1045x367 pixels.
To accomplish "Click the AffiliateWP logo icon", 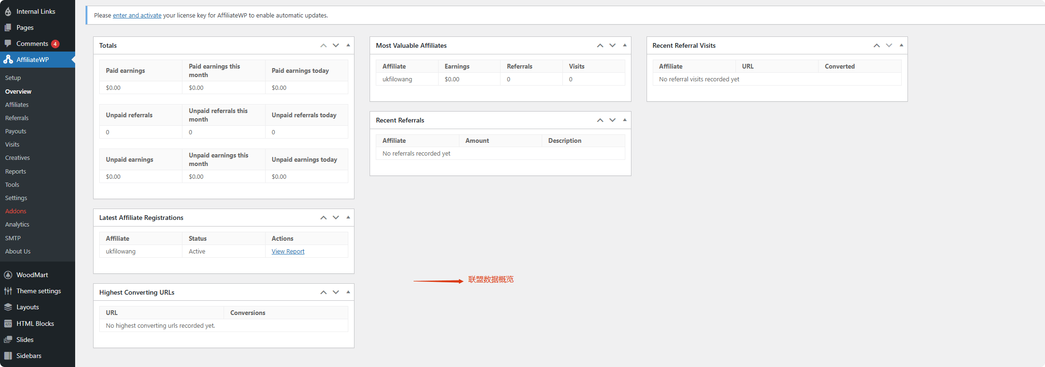I will tap(8, 60).
